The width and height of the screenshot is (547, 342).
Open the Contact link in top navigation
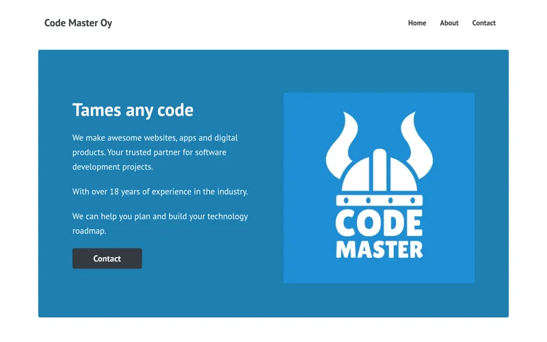[x=483, y=23]
